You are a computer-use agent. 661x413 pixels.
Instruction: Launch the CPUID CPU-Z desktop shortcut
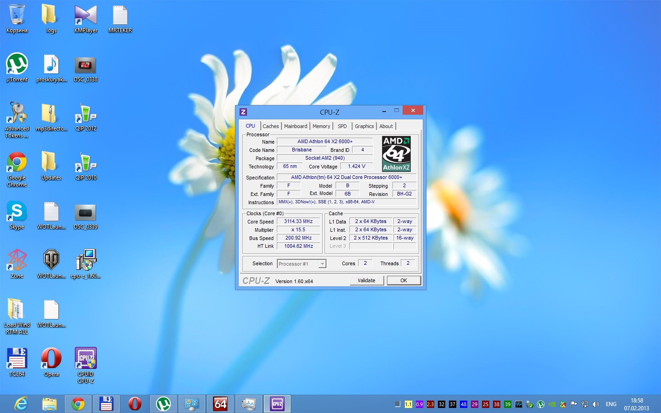[x=86, y=359]
